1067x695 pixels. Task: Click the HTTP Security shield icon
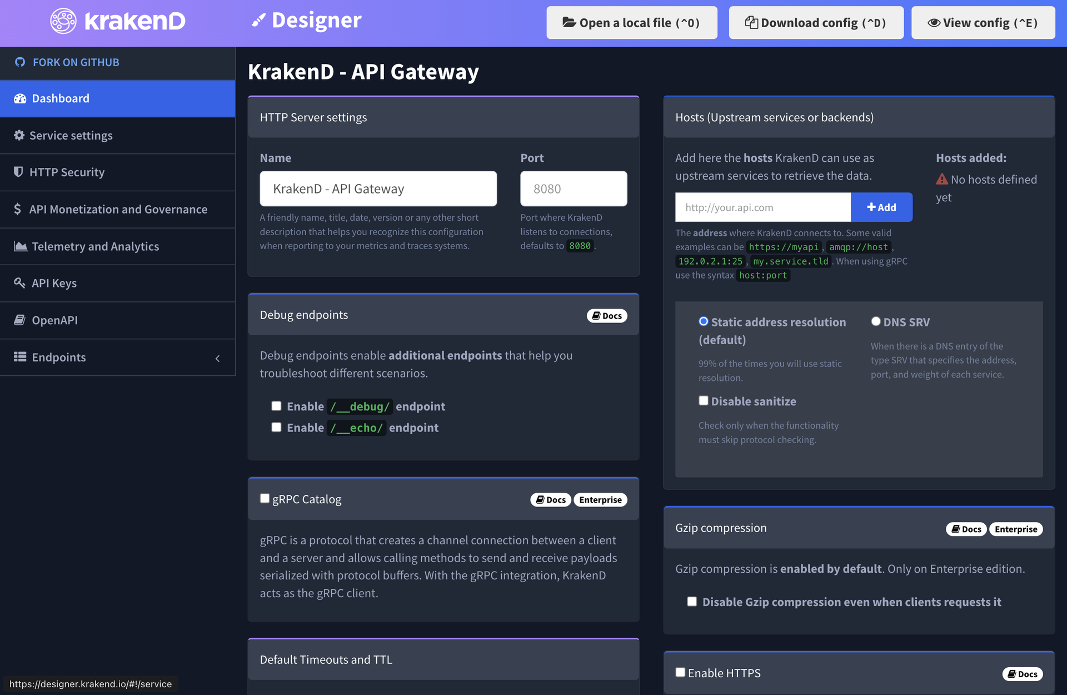(18, 172)
